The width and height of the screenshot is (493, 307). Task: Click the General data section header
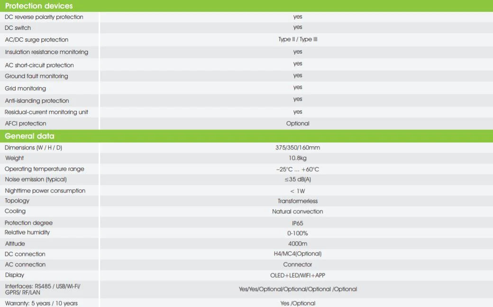pyautogui.click(x=29, y=136)
